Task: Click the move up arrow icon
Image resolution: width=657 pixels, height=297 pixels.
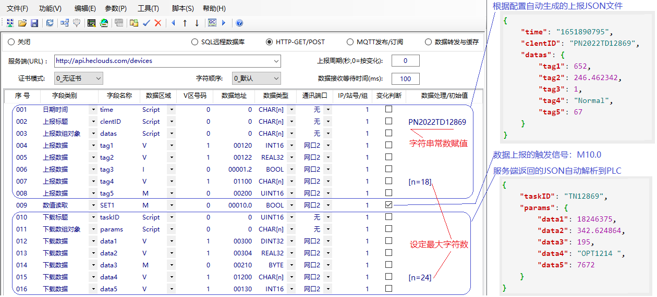Action: pos(185,23)
